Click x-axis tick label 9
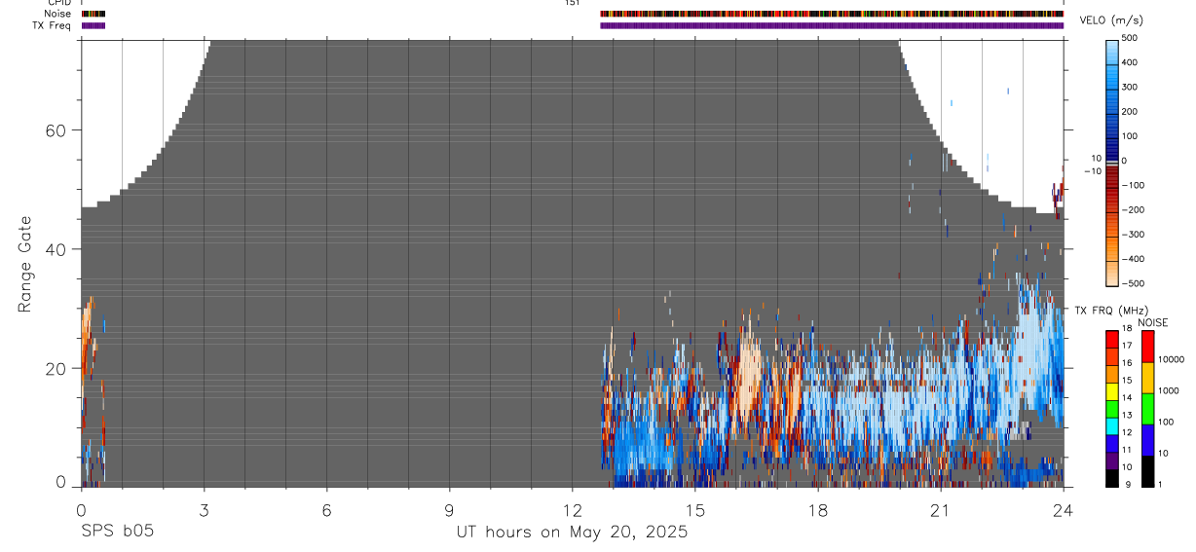Viewport: 1196px width, 552px height. pos(449,509)
